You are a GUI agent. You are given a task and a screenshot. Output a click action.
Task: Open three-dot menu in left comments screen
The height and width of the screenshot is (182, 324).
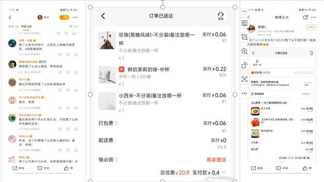click(x=75, y=17)
